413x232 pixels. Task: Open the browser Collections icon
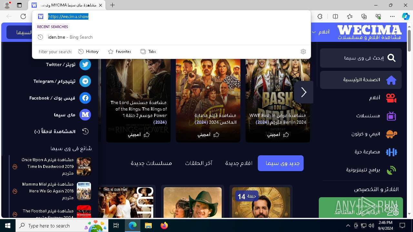point(364,16)
